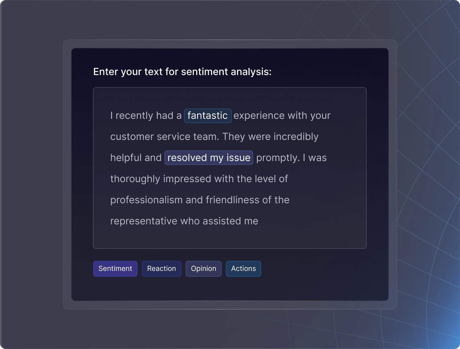Click the text box border area
The width and height of the screenshot is (460, 349).
click(230, 87)
